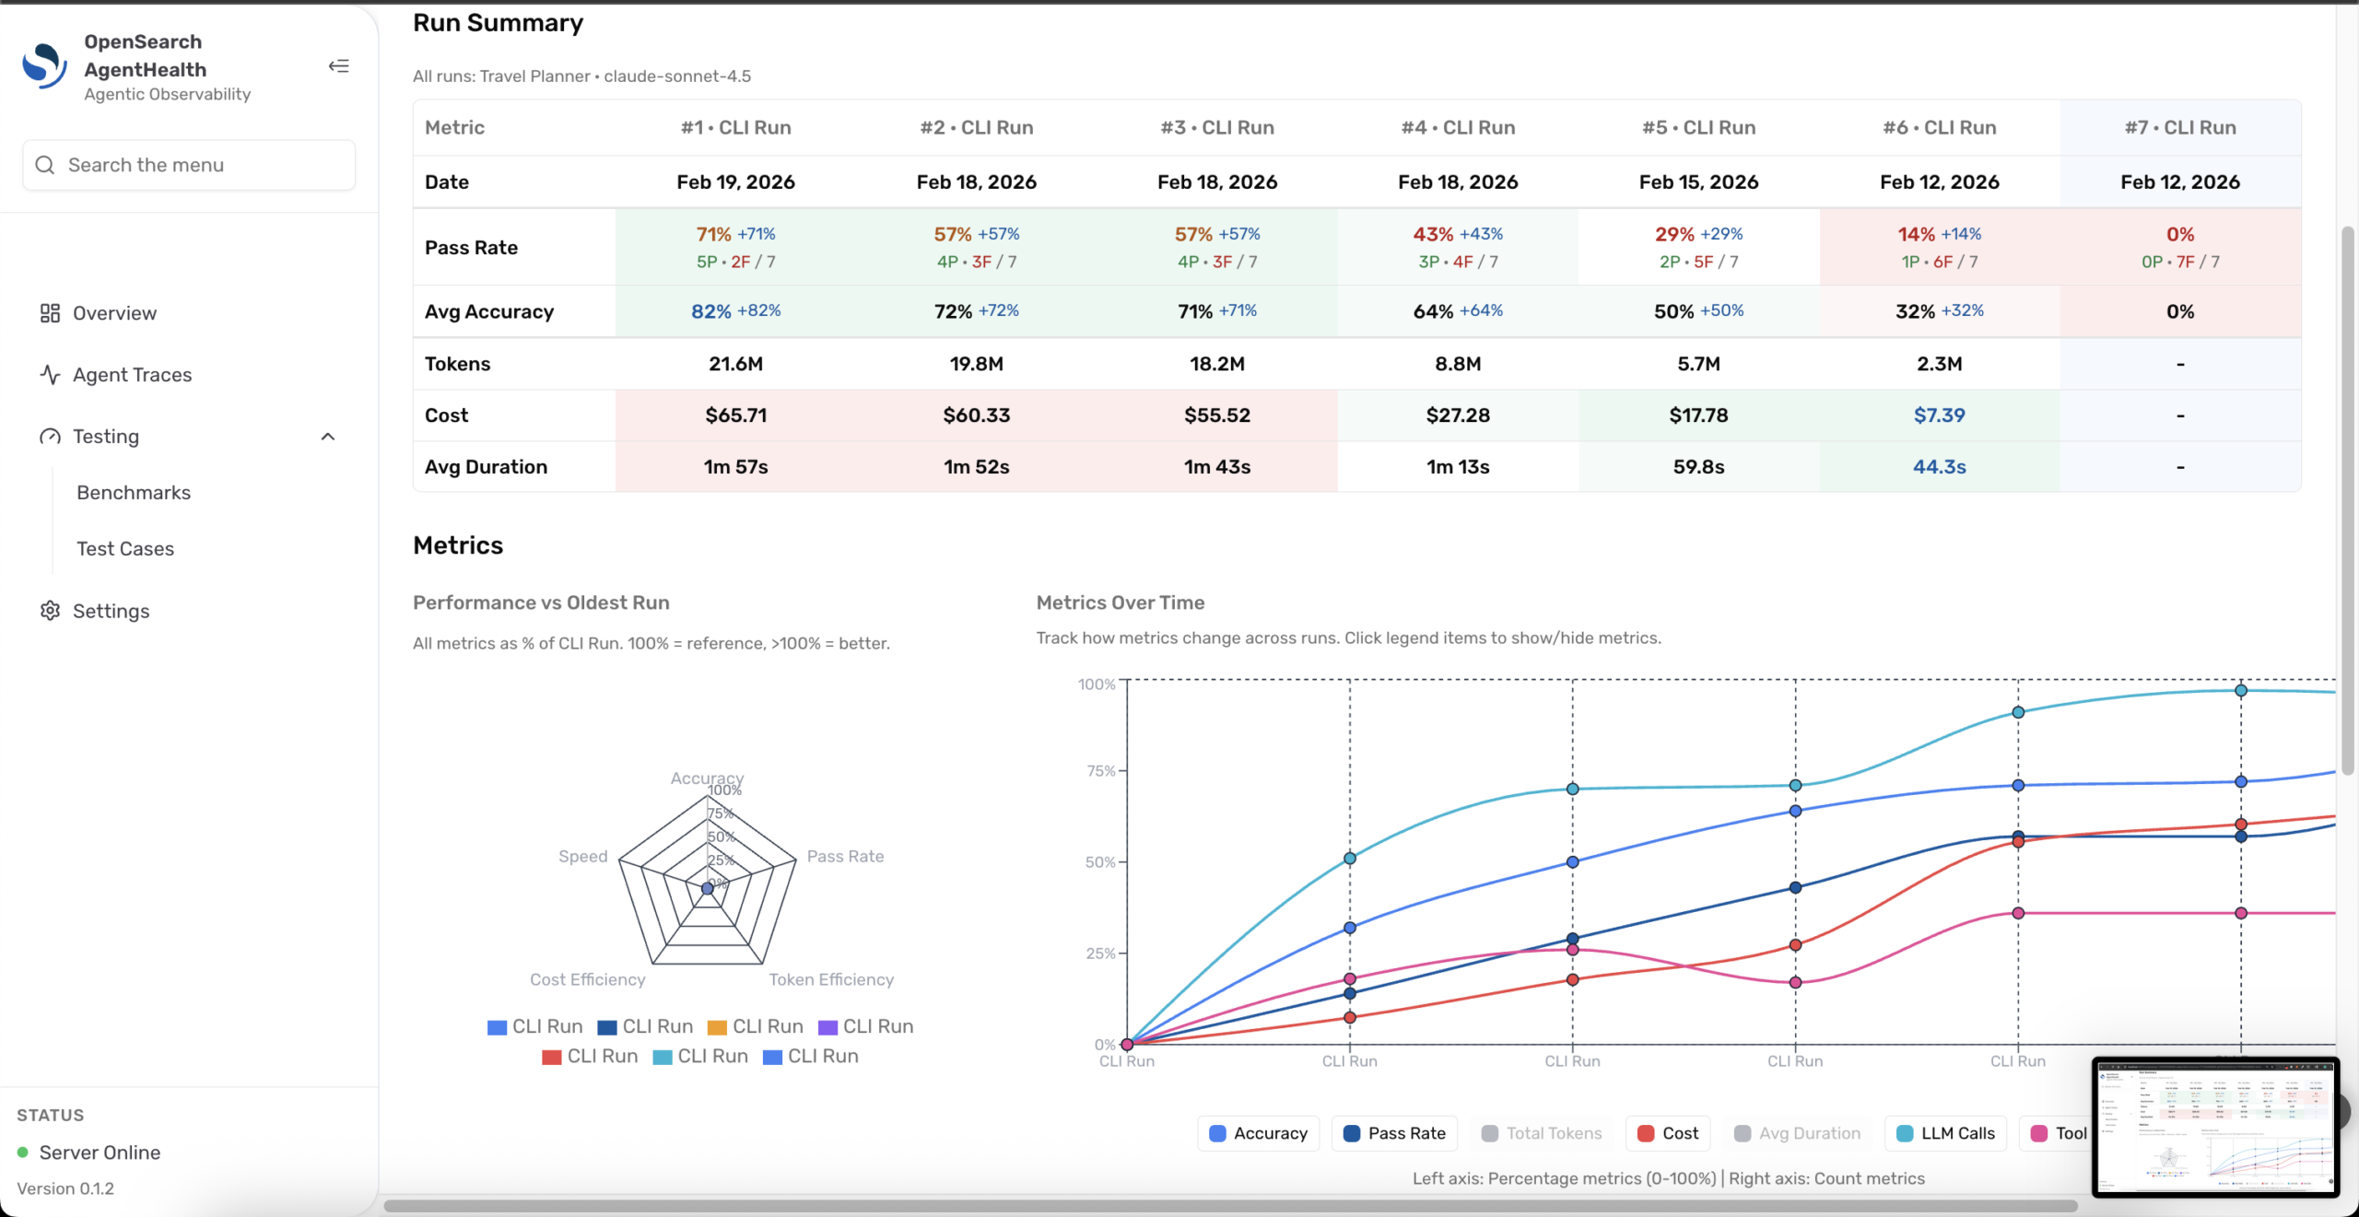Collapse the sidebar using the top toggle icon
2359x1217 pixels.
[x=338, y=66]
